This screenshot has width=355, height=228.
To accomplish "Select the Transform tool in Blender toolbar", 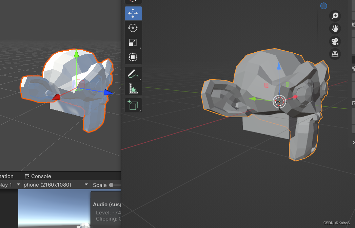I will [133, 57].
